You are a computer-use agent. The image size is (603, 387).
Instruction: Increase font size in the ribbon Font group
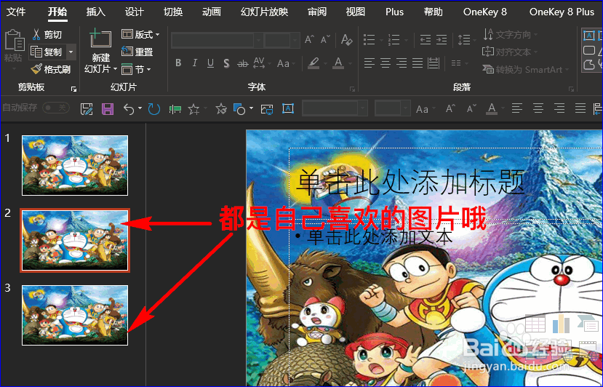coord(310,39)
